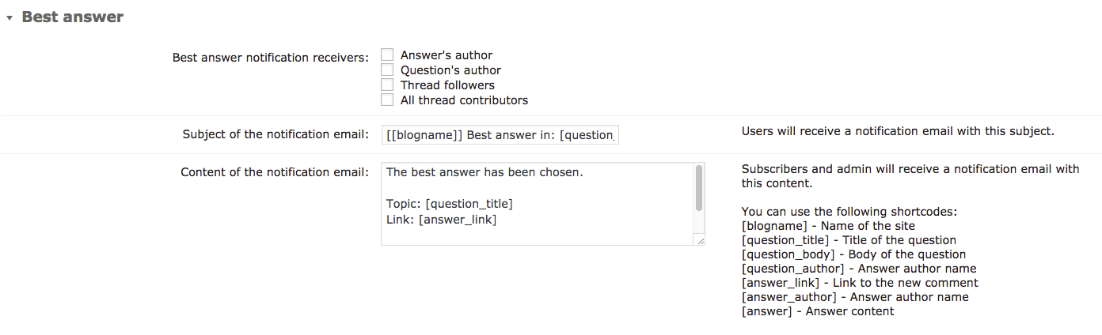Screen dimensions: 1102x335
Task: Click "Content of the notification email" label
Action: [275, 172]
